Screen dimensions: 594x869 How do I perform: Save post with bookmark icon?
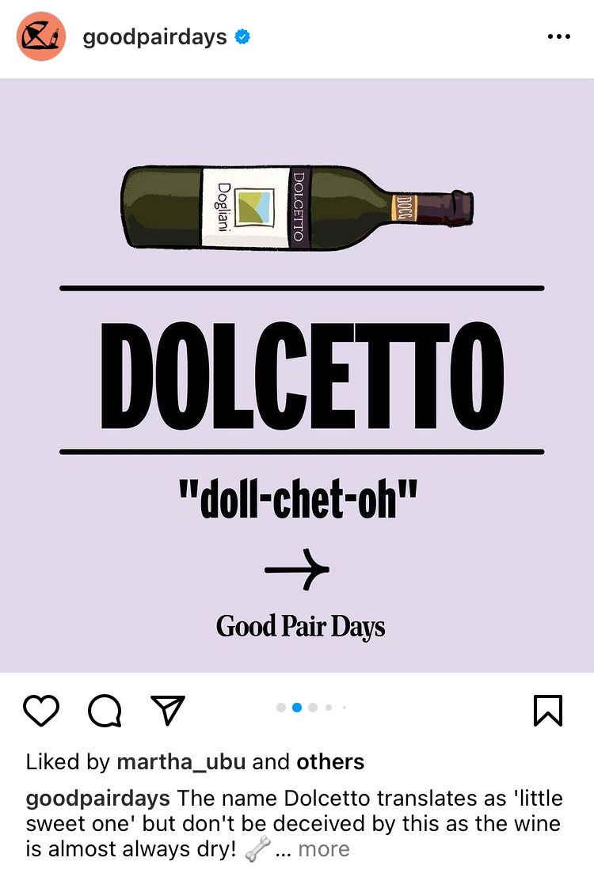click(548, 711)
